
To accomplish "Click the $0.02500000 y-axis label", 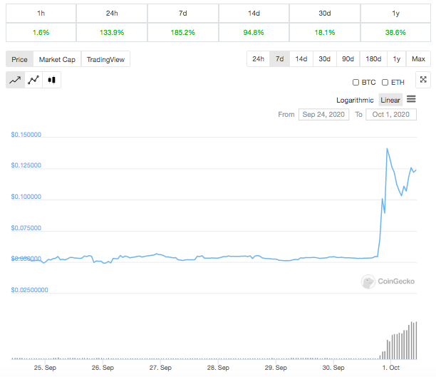I will pos(29,290).
